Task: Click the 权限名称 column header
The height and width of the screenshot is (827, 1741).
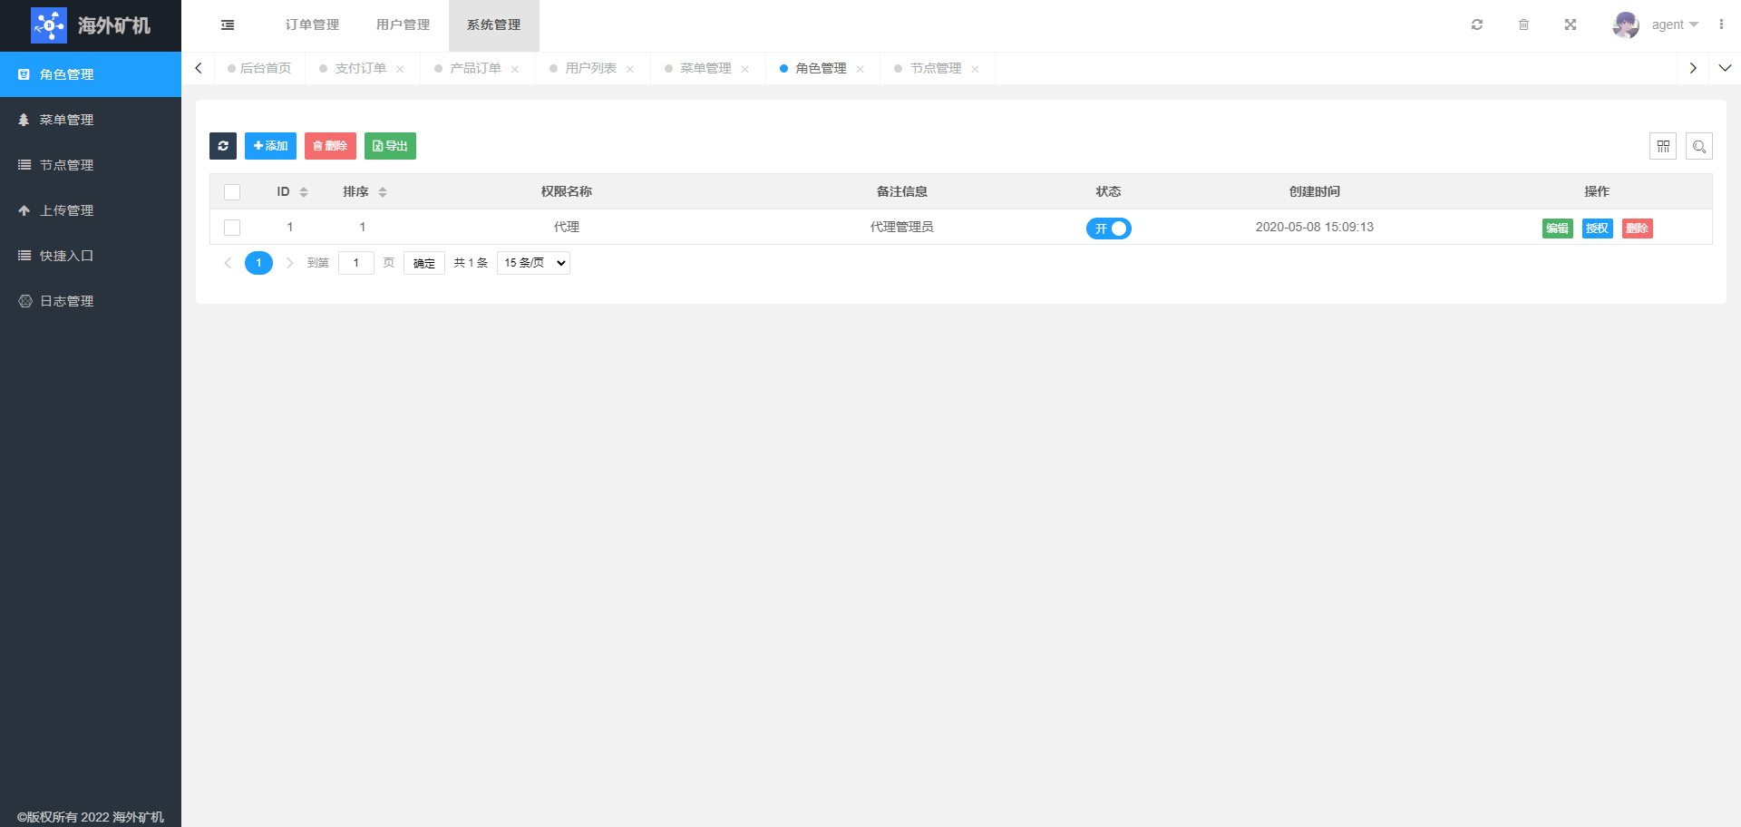Action: coord(567,192)
